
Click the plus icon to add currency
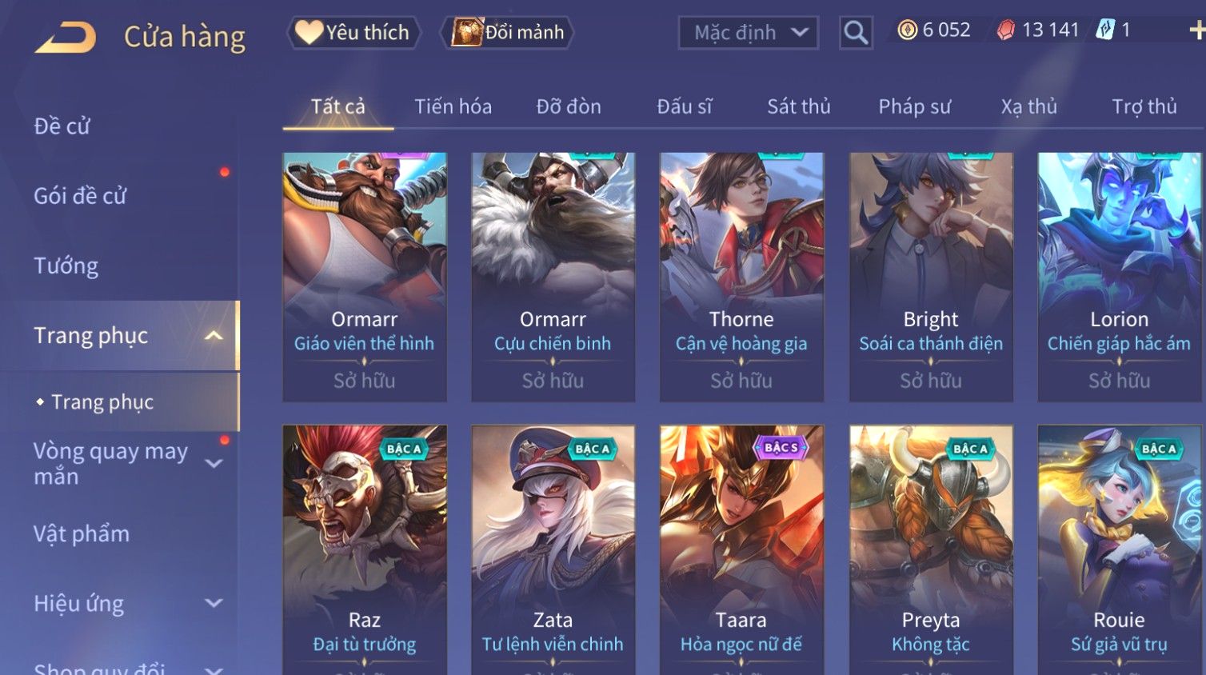[1196, 30]
